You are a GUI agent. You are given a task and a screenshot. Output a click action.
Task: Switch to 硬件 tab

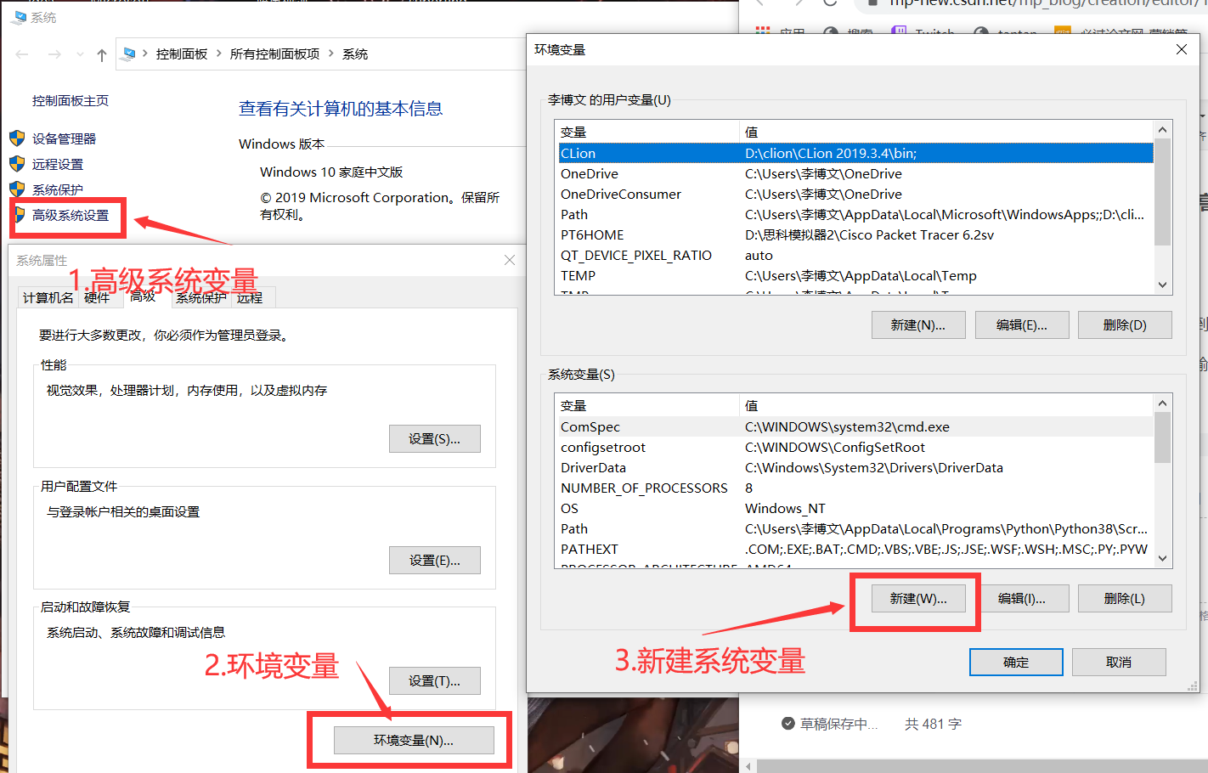[97, 297]
